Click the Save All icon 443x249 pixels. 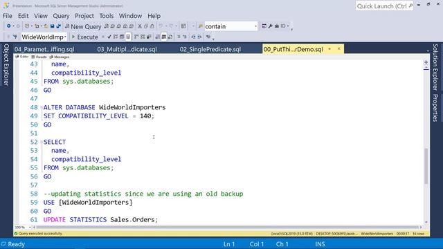[x=58, y=26]
